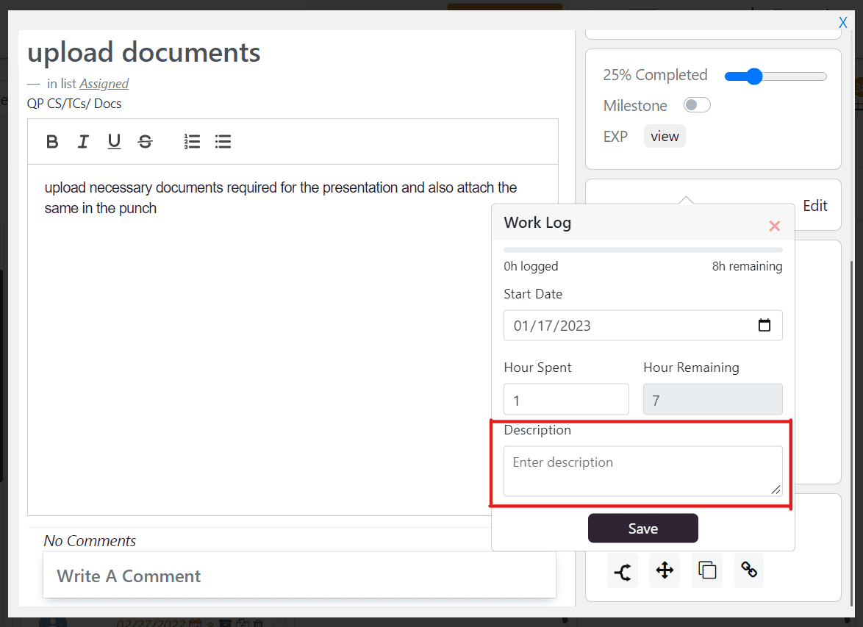Select the underline formatting icon
The height and width of the screenshot is (627, 863).
click(114, 141)
